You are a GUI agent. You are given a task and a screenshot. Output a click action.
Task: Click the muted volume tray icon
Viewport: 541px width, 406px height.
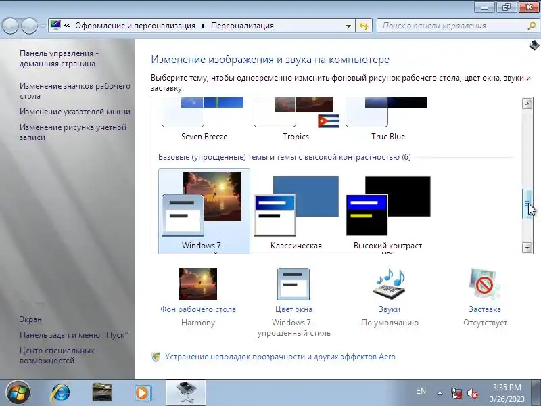pos(472,393)
